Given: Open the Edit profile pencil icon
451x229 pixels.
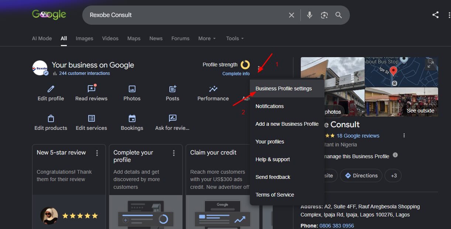Looking at the screenshot, I should coord(51,89).
